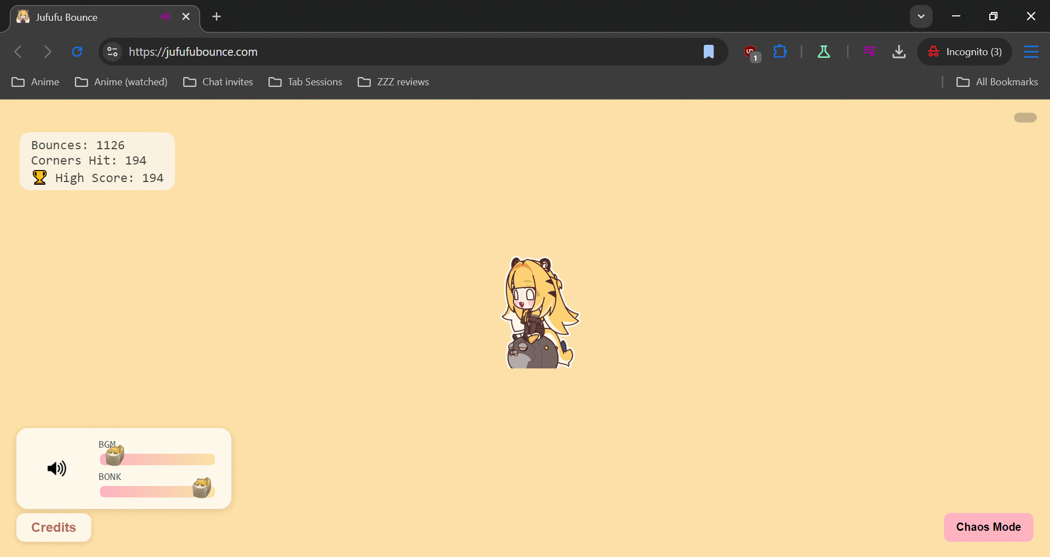The image size is (1050, 557).
Task: View site information icon in address bar
Action: [113, 52]
